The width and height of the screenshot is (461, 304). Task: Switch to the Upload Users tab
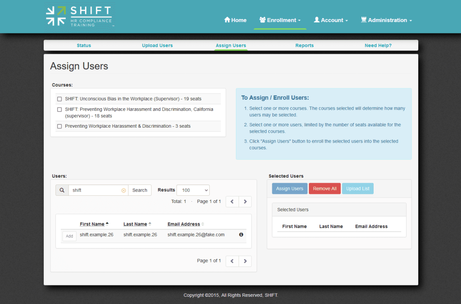pos(157,46)
